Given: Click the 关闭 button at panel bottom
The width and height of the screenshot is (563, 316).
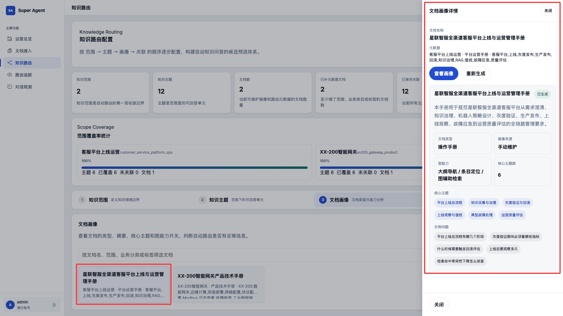Looking at the screenshot, I should [439, 305].
